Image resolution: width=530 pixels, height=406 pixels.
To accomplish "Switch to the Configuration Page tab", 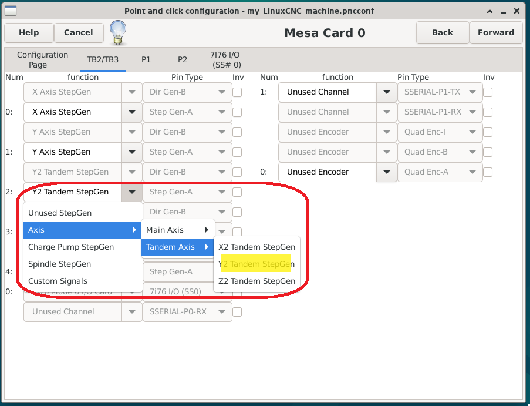I will click(x=42, y=60).
